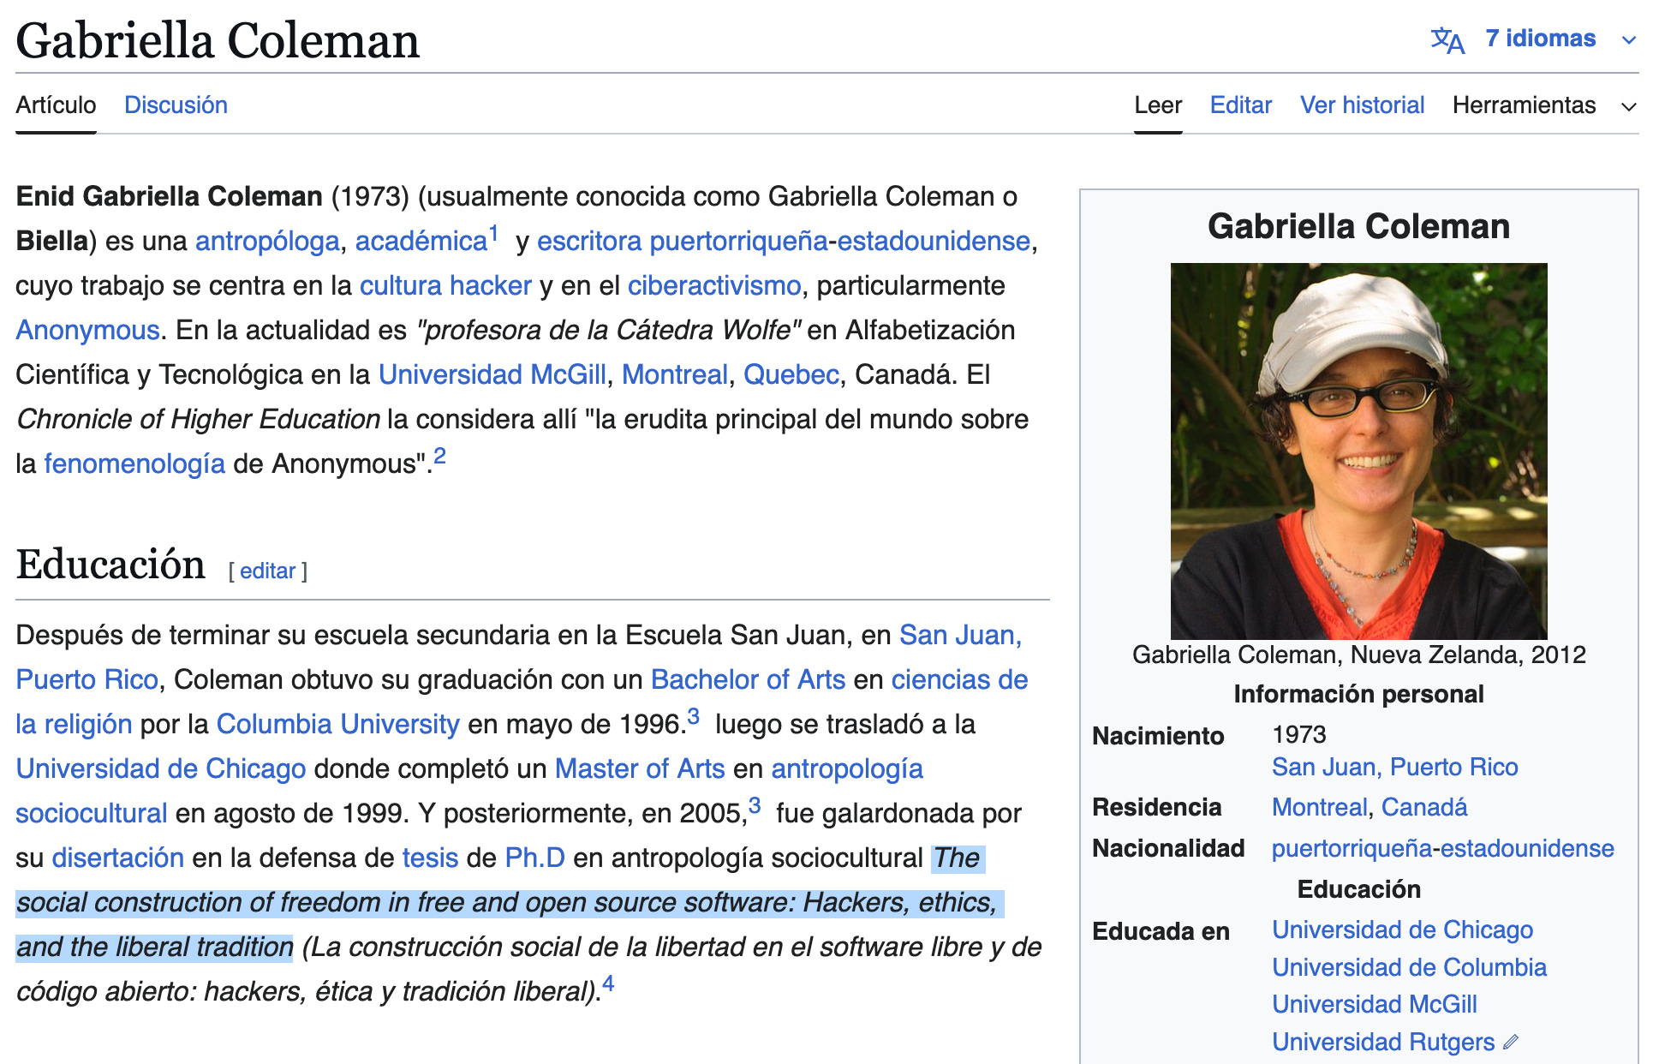Click the chevron next to Herramientas
The width and height of the screenshot is (1653, 1064).
click(1629, 106)
